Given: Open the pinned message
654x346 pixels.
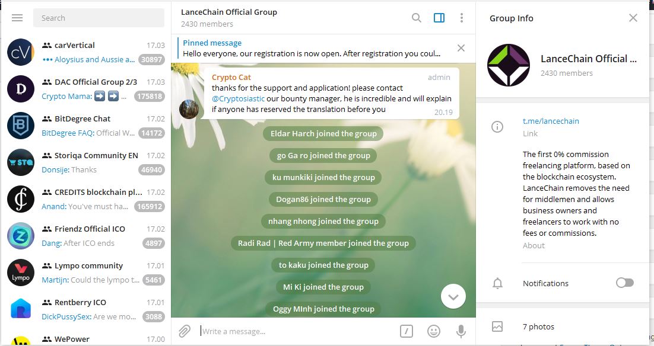Looking at the screenshot, I should click(311, 49).
